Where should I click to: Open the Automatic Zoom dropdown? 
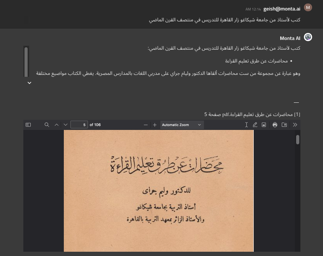click(182, 125)
